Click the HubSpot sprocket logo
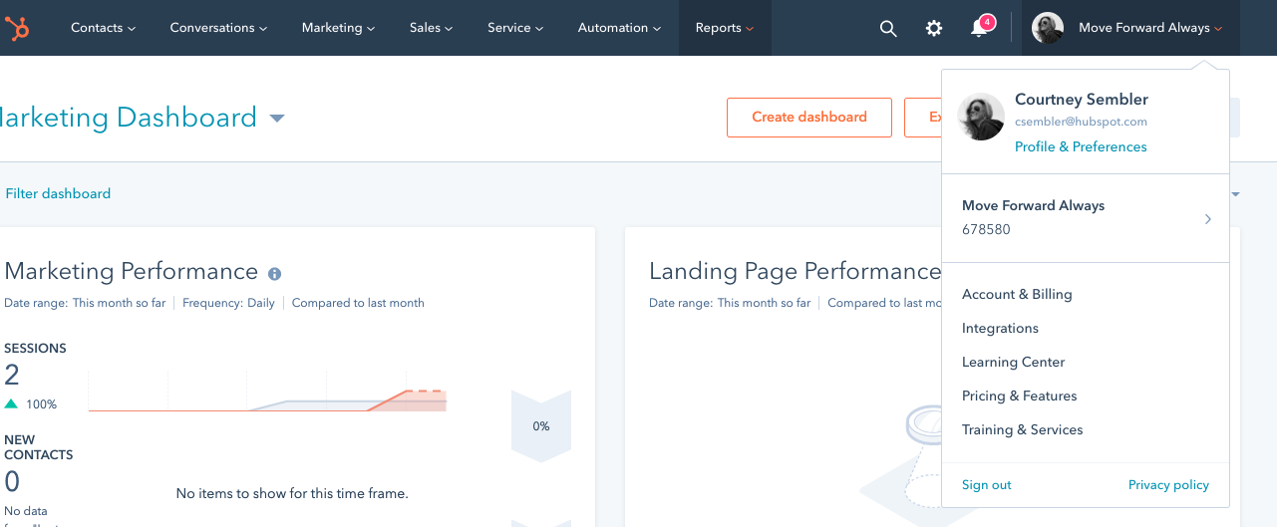The width and height of the screenshot is (1277, 527). point(17,28)
